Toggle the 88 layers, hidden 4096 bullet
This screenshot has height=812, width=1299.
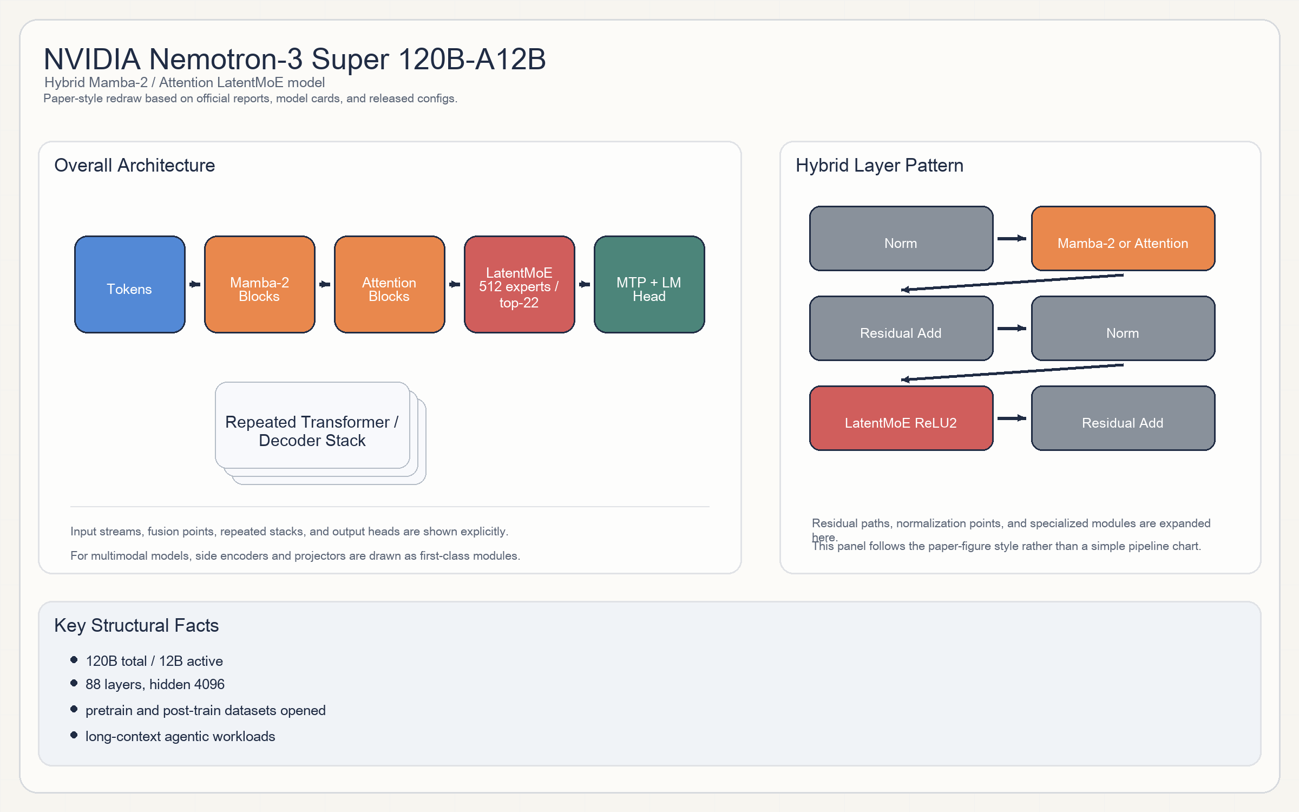point(155,684)
